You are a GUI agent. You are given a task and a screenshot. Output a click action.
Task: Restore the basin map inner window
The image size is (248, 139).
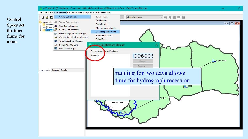(x=232, y=23)
